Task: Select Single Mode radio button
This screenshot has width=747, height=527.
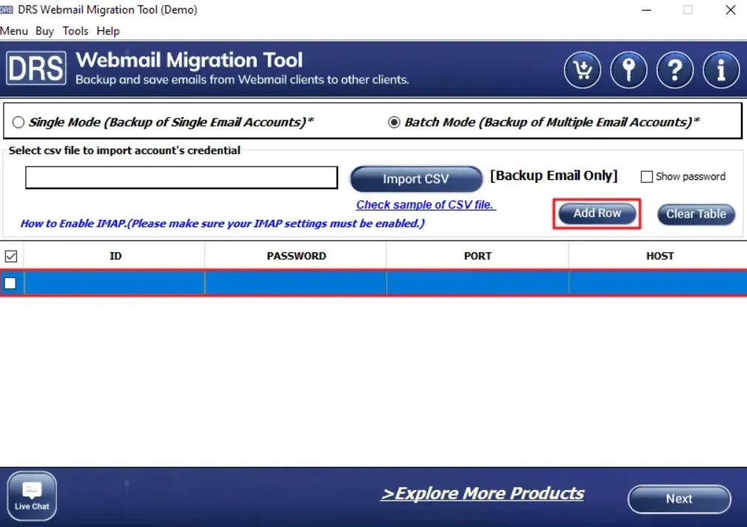Action: point(19,122)
